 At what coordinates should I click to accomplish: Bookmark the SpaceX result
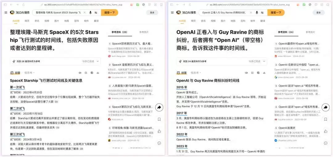(159, 119)
